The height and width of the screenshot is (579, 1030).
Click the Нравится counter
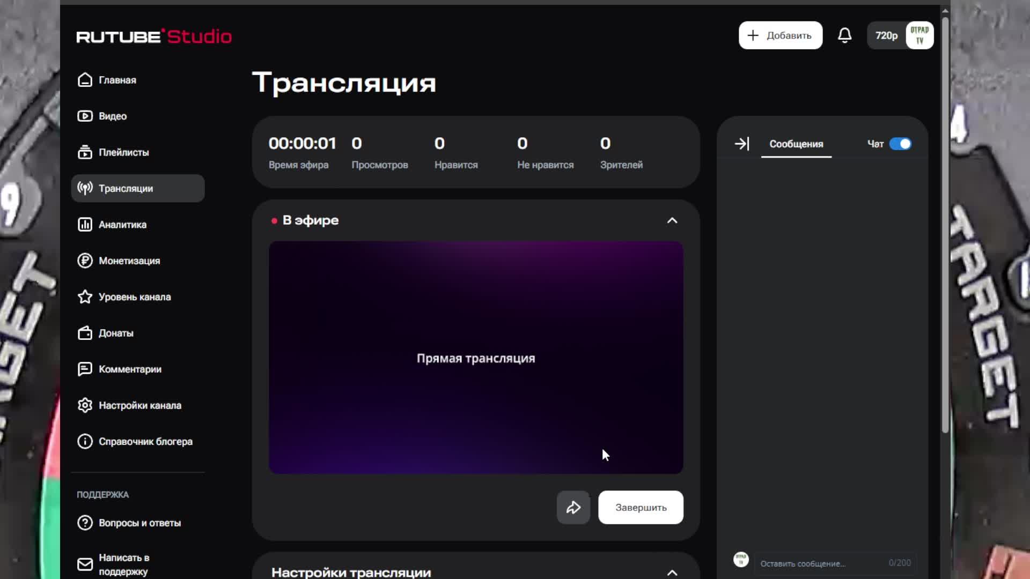[456, 152]
